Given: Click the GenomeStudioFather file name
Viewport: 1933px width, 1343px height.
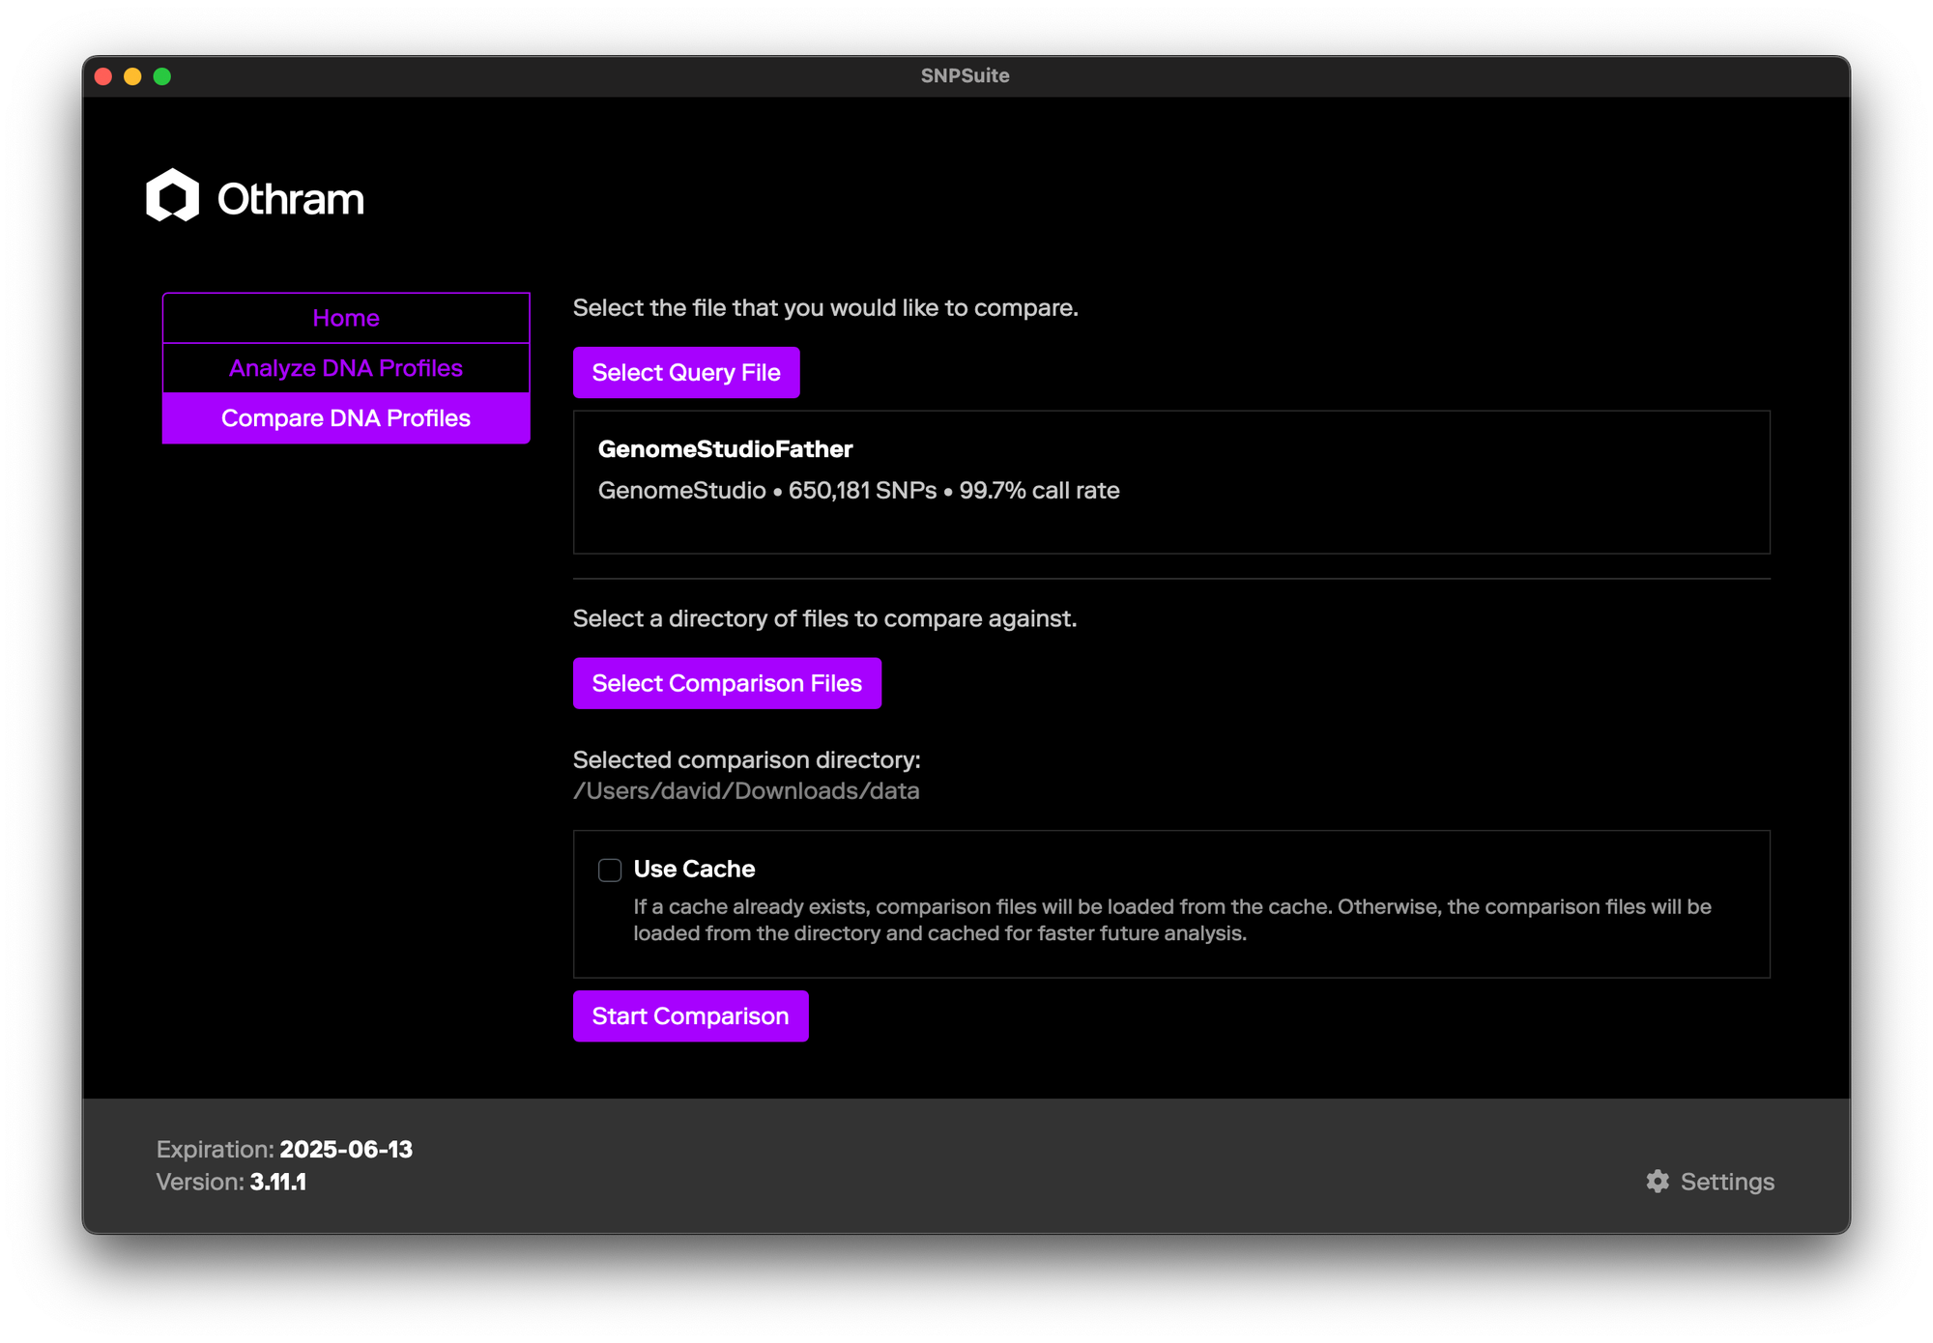Looking at the screenshot, I should point(725,449).
